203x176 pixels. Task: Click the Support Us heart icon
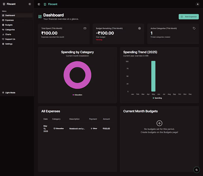(3, 39)
